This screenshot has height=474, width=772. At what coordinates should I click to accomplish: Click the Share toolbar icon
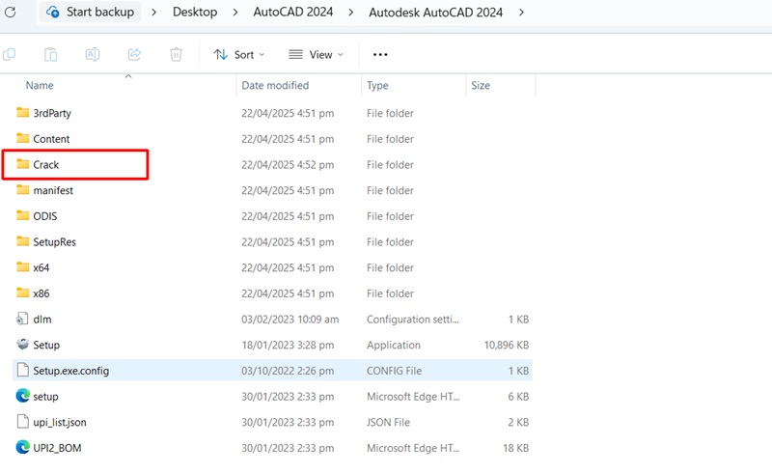134,54
